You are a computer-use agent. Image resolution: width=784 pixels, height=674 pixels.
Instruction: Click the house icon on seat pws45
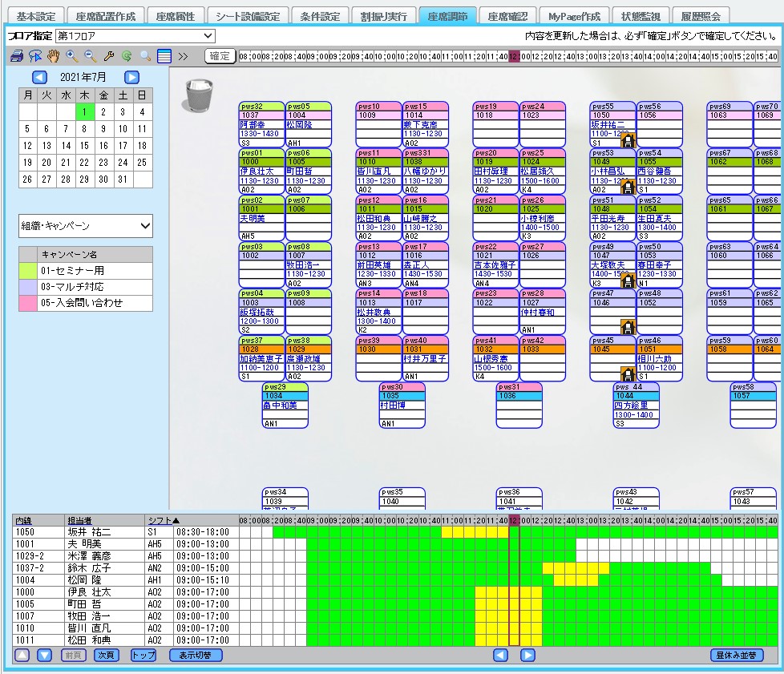click(x=628, y=373)
